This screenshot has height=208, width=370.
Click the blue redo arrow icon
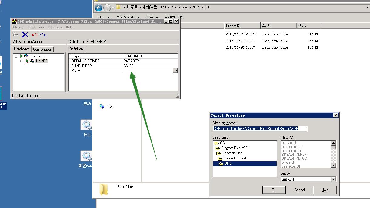tap(43, 35)
